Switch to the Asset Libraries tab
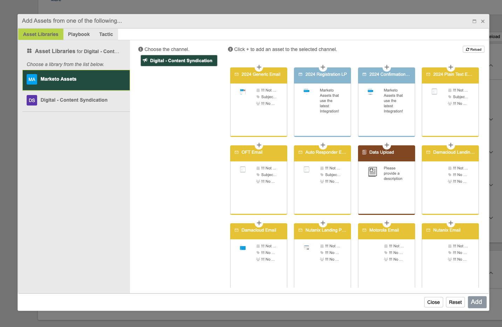 41,34
